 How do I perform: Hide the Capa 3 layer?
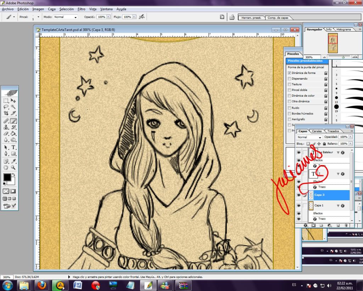click(x=298, y=195)
